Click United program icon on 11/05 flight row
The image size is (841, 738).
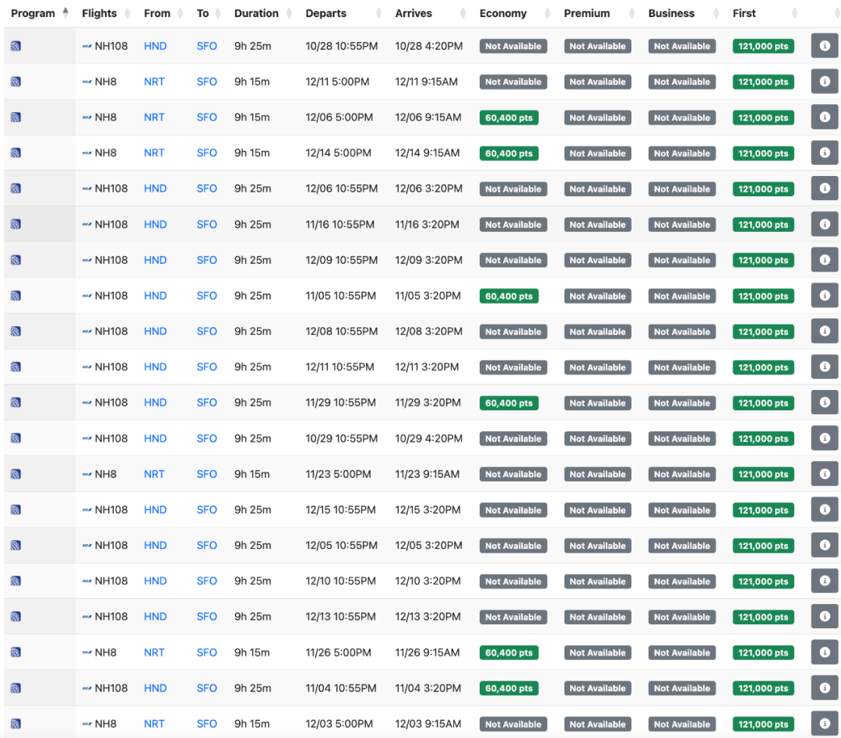pyautogui.click(x=16, y=296)
